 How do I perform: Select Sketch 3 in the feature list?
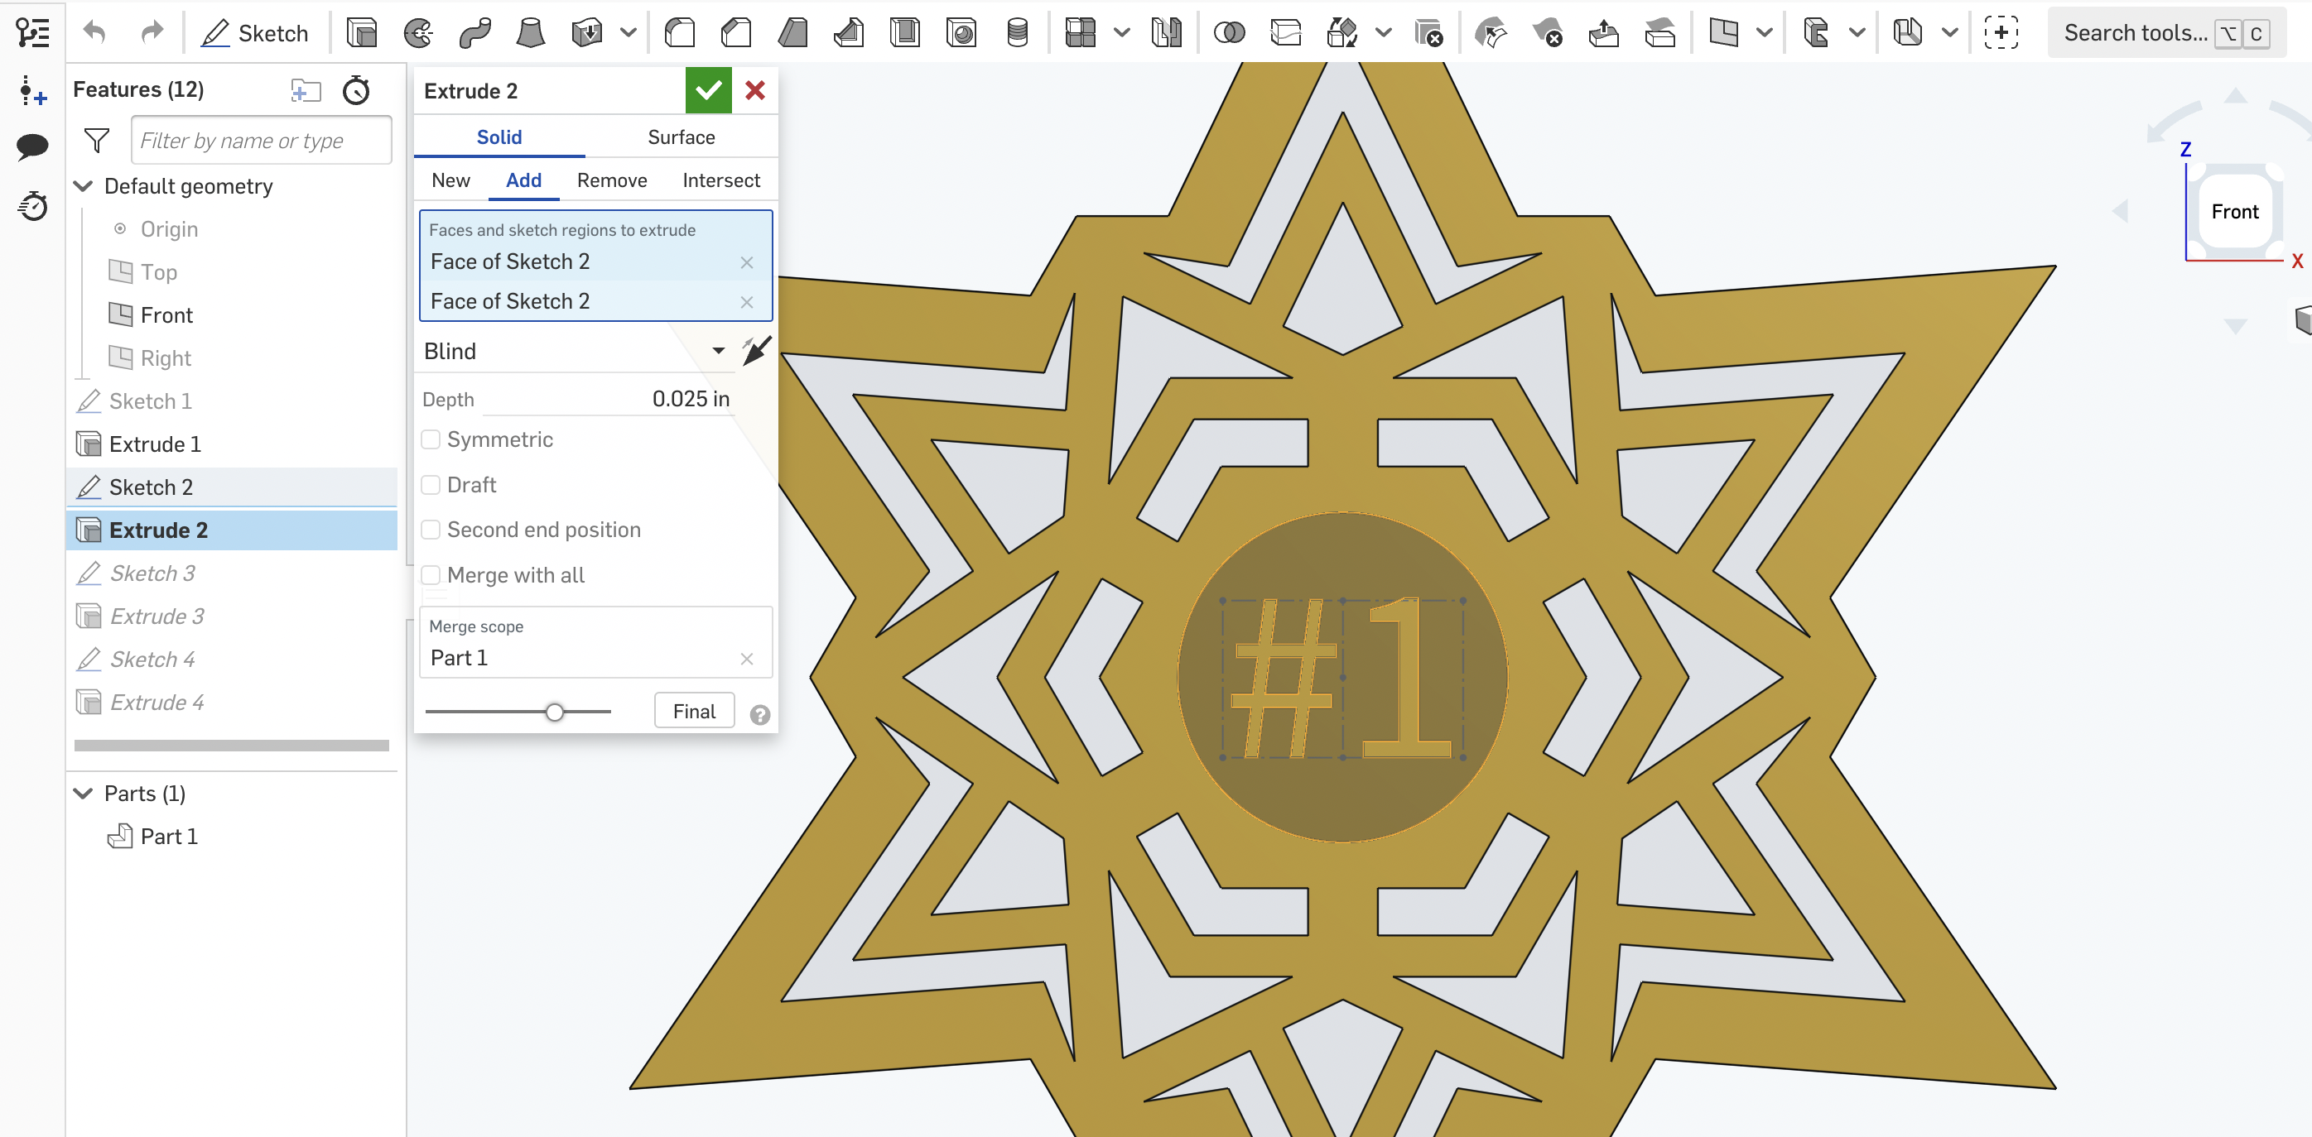[234, 573]
